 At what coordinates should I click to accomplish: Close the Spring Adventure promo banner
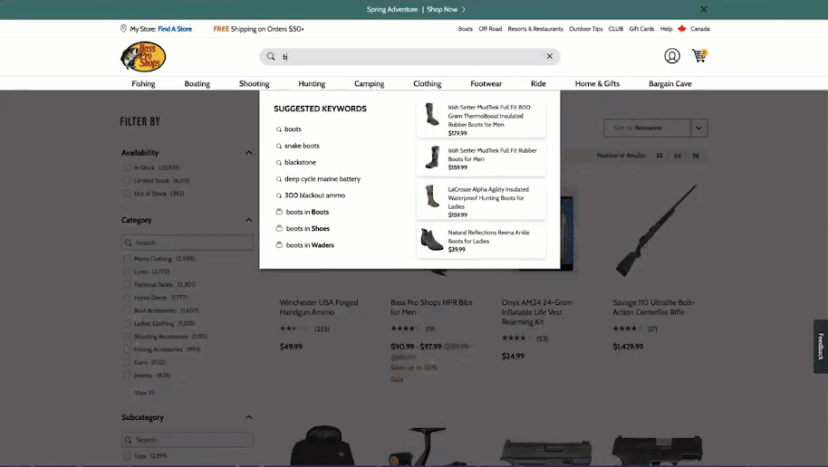(704, 9)
